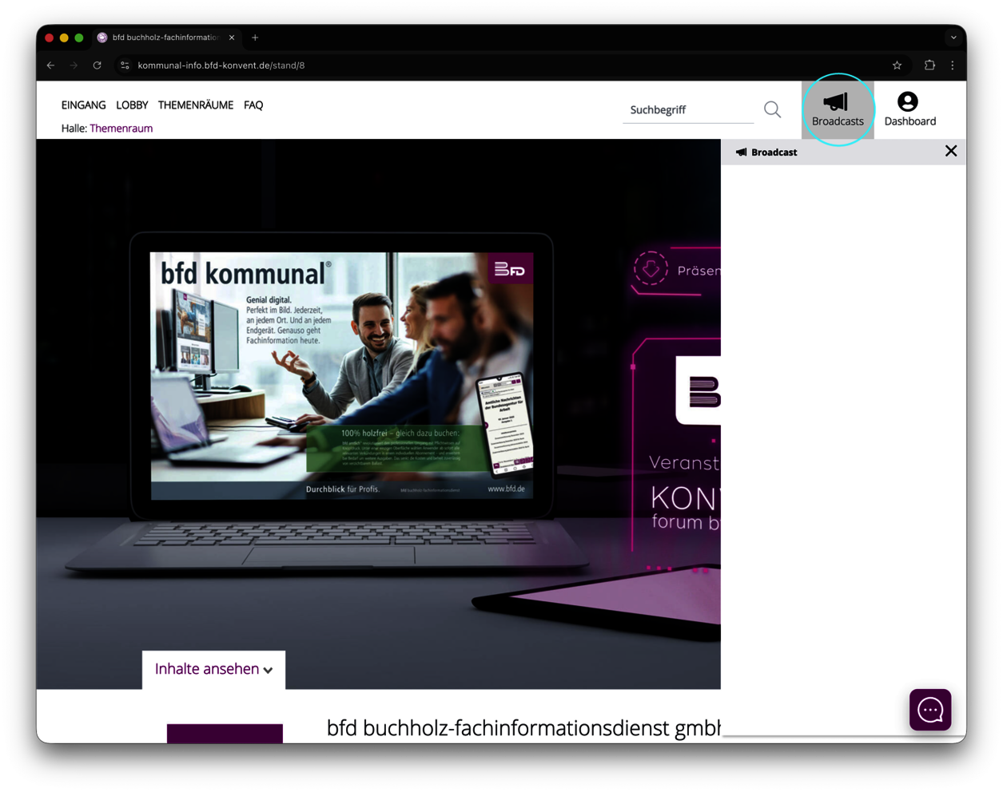View site information icon in address bar
Viewport: 1003px width, 792px height.
tap(125, 65)
